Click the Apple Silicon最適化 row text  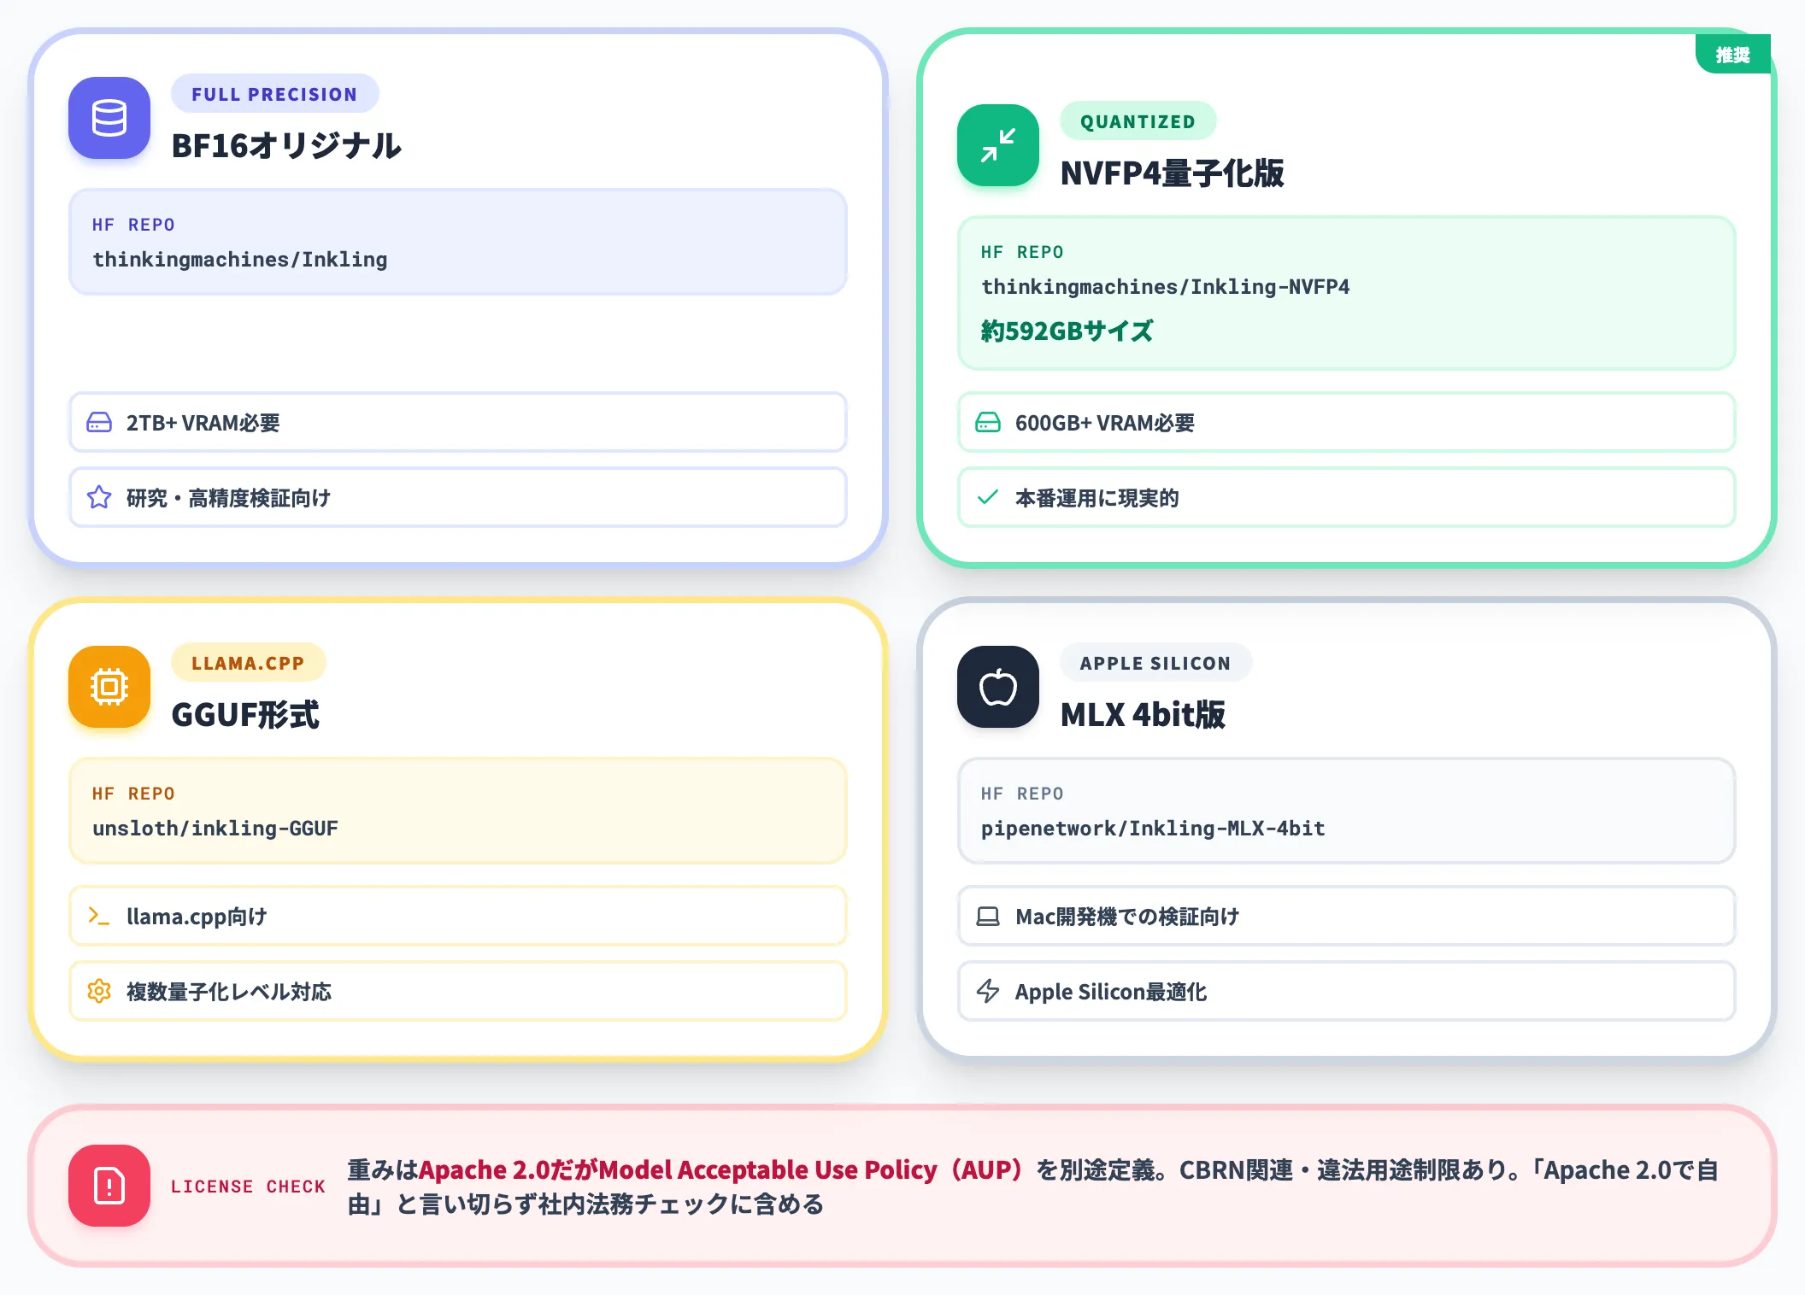[x=1111, y=992]
